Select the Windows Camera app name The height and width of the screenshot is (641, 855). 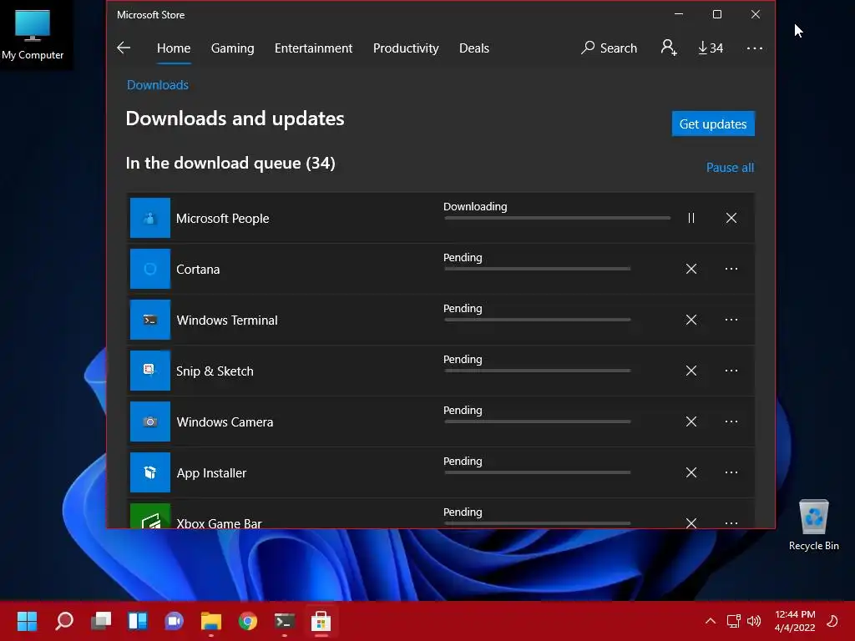pyautogui.click(x=225, y=421)
